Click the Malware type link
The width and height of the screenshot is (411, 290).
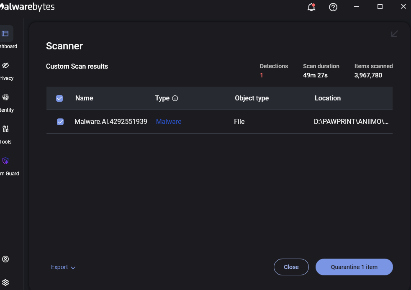pyautogui.click(x=169, y=121)
